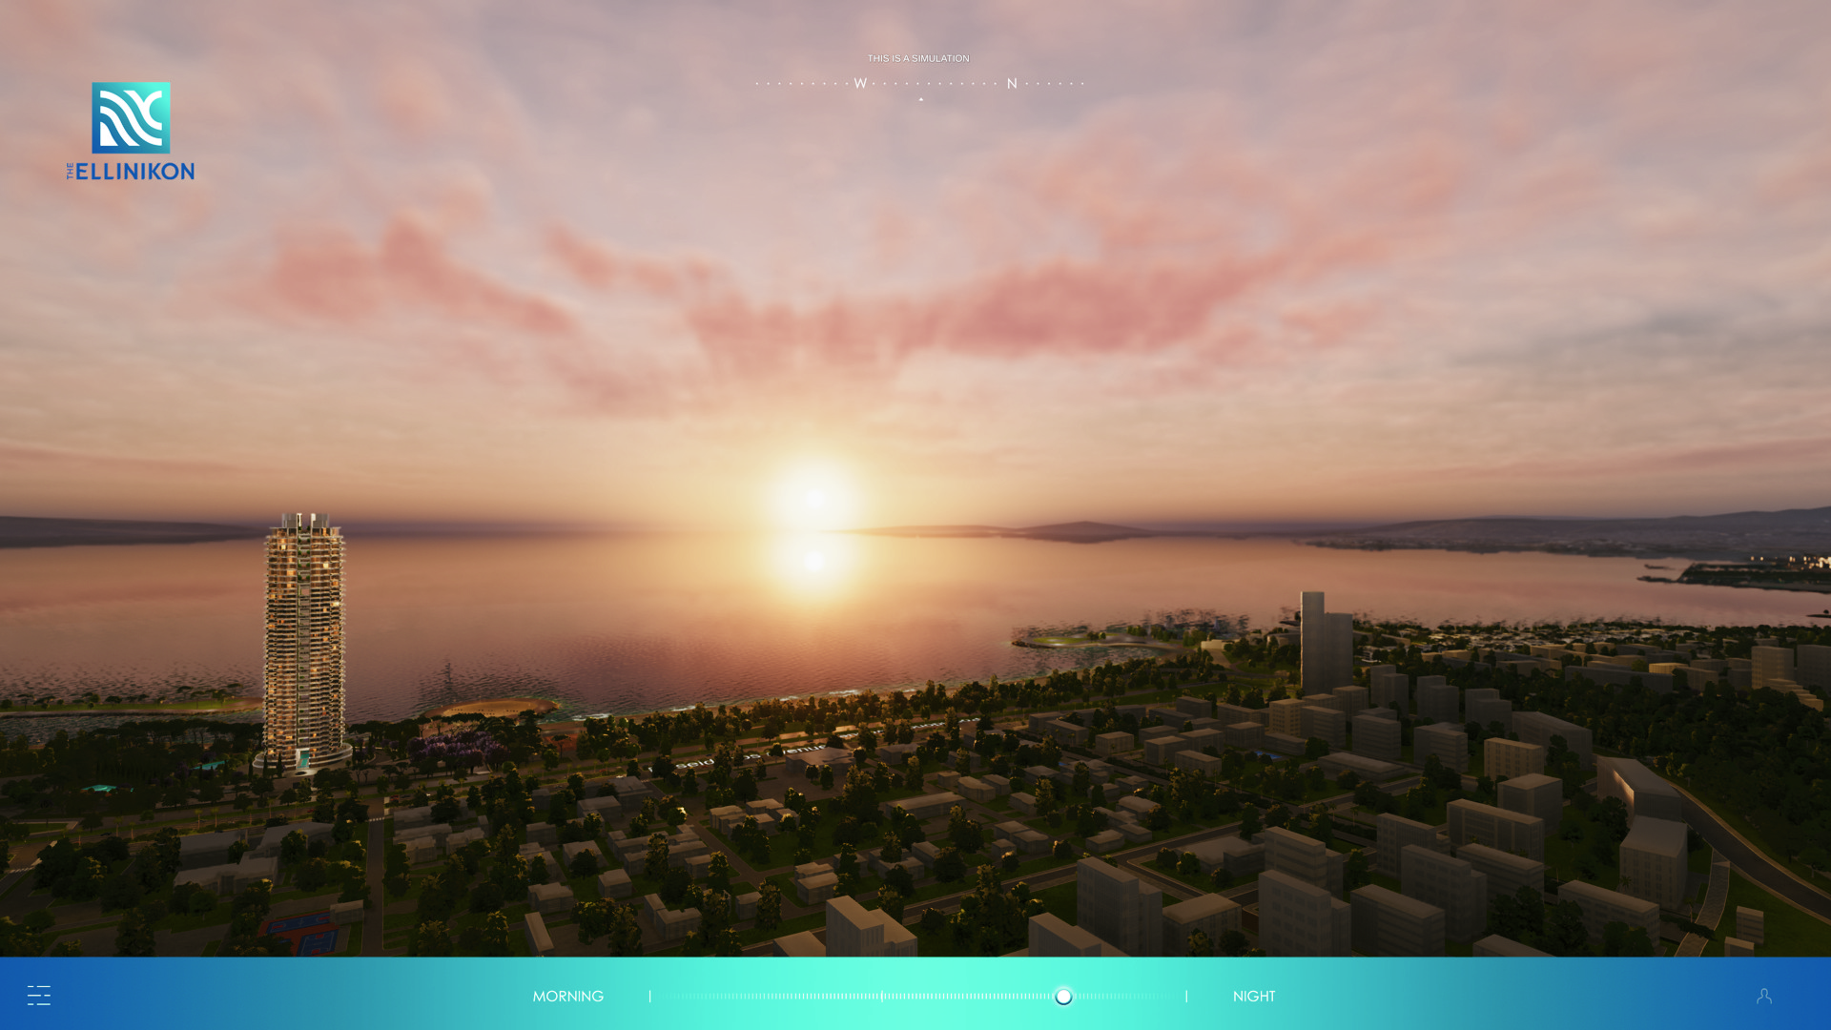Click the setting sun on the horizon
The width and height of the screenshot is (1831, 1030).
click(x=813, y=496)
